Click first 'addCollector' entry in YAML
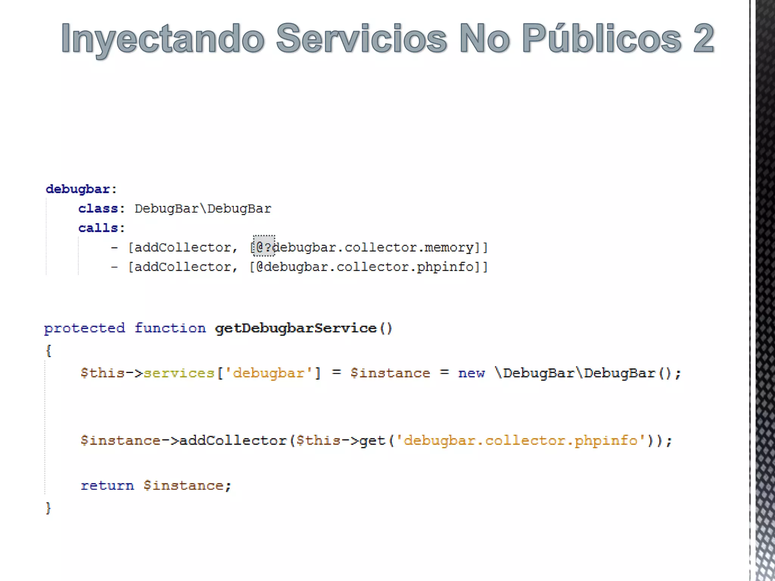Screen dimensions: 775x581 coord(183,247)
